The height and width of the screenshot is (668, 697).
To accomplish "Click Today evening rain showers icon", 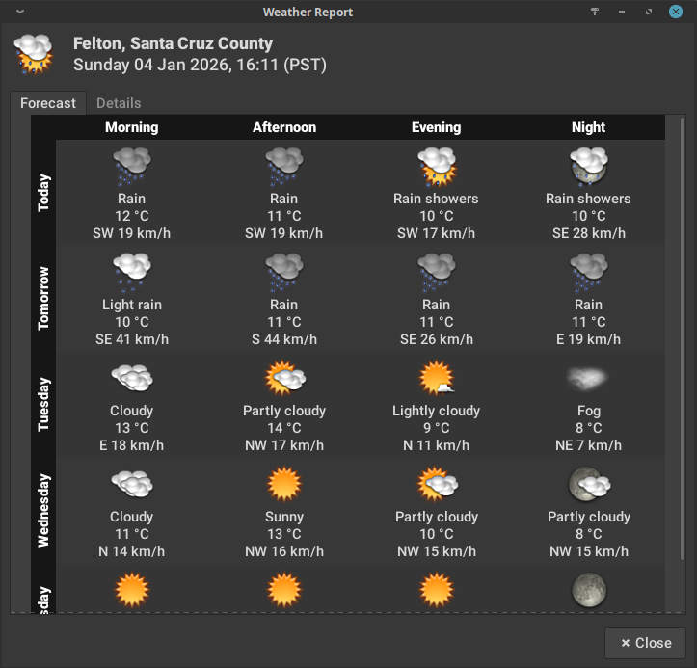I will pos(436,166).
